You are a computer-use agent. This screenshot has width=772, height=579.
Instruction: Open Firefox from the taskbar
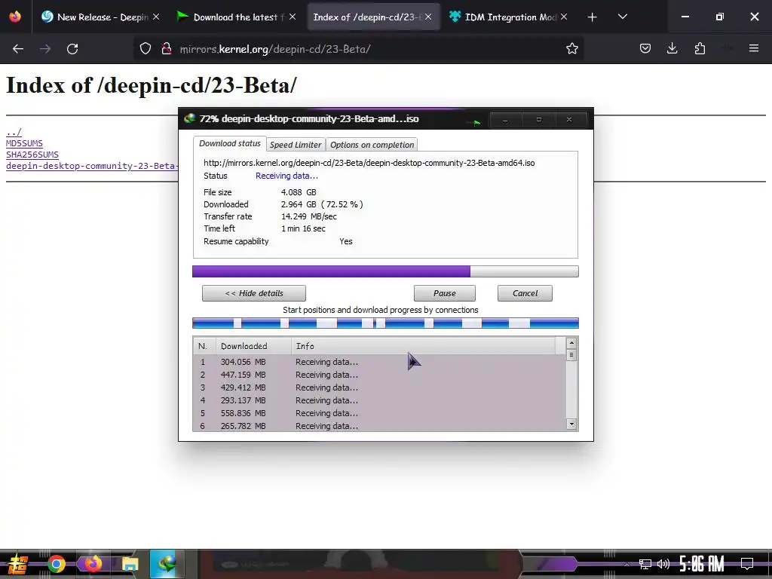coord(92,564)
